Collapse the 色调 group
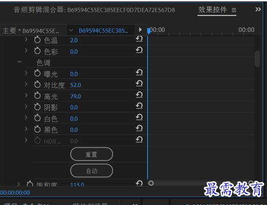The height and width of the screenshot is (205, 267). [20, 62]
